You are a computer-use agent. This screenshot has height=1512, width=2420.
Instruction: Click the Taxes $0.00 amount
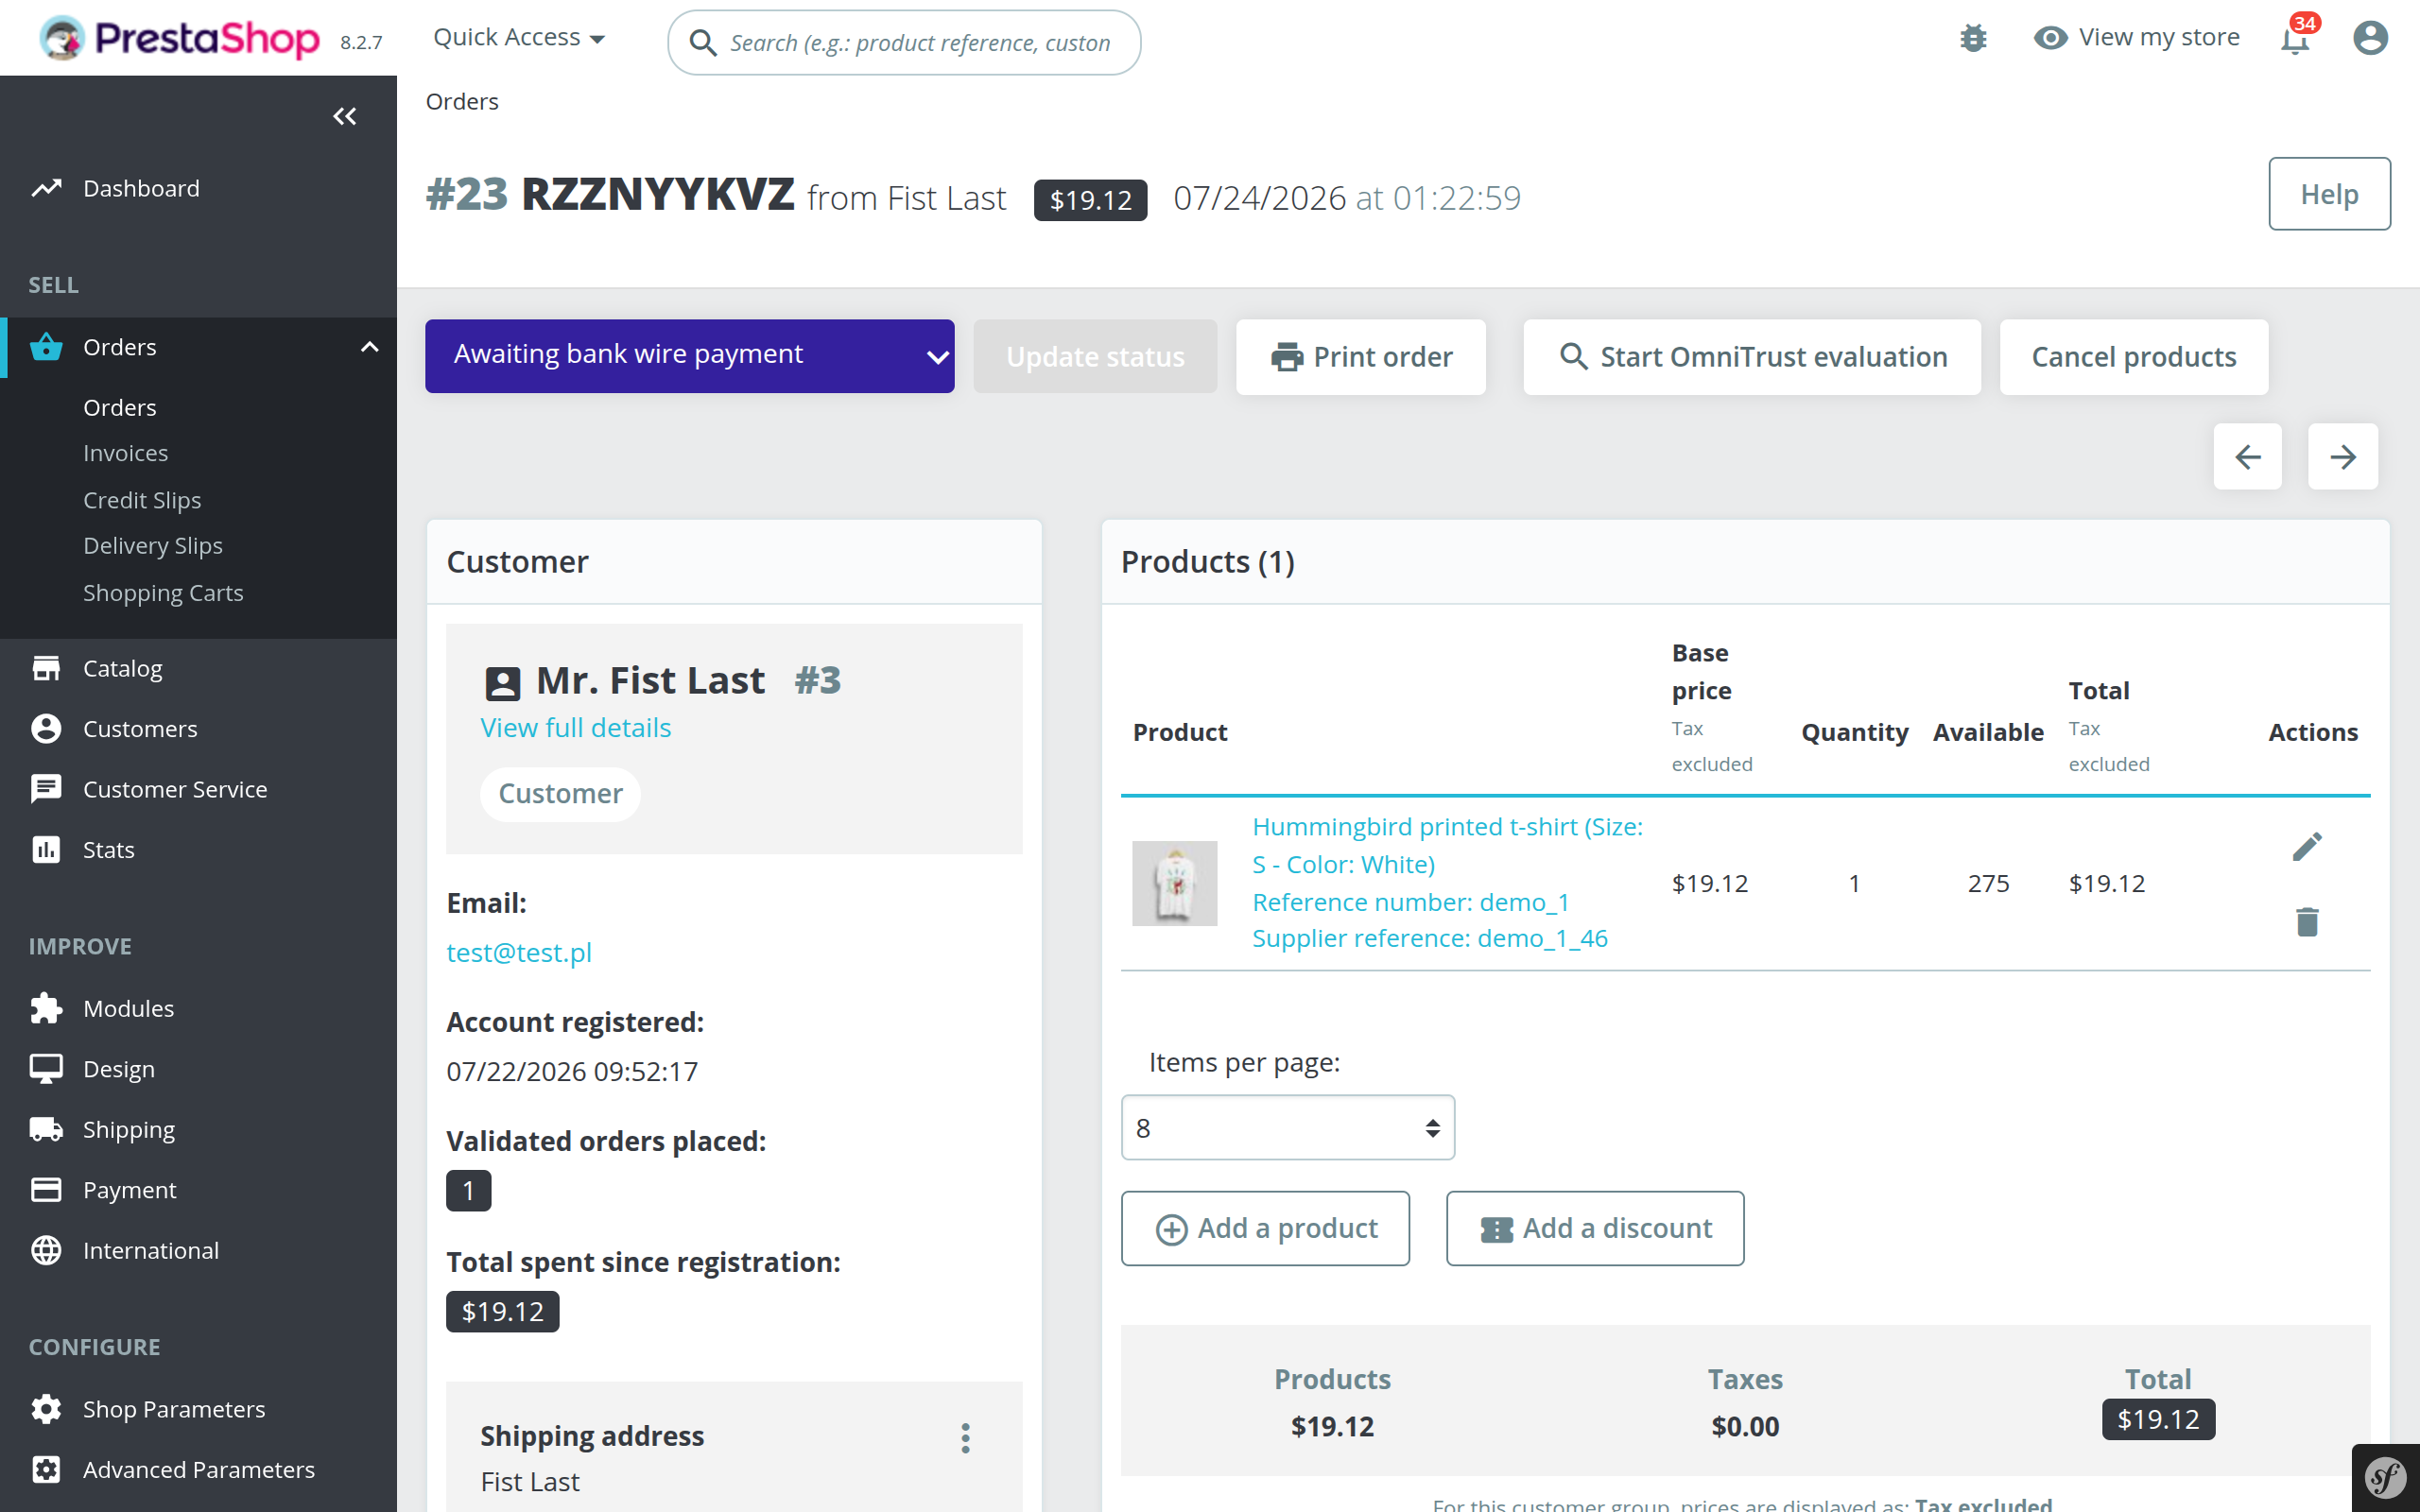coord(1745,1427)
